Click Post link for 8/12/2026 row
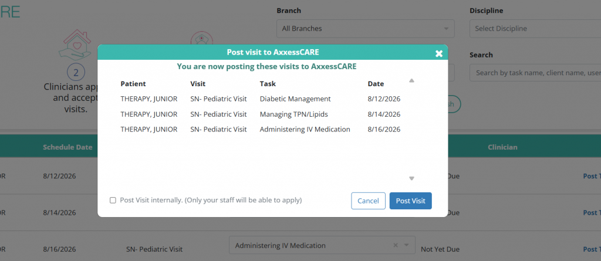601x261 pixels. [x=592, y=176]
